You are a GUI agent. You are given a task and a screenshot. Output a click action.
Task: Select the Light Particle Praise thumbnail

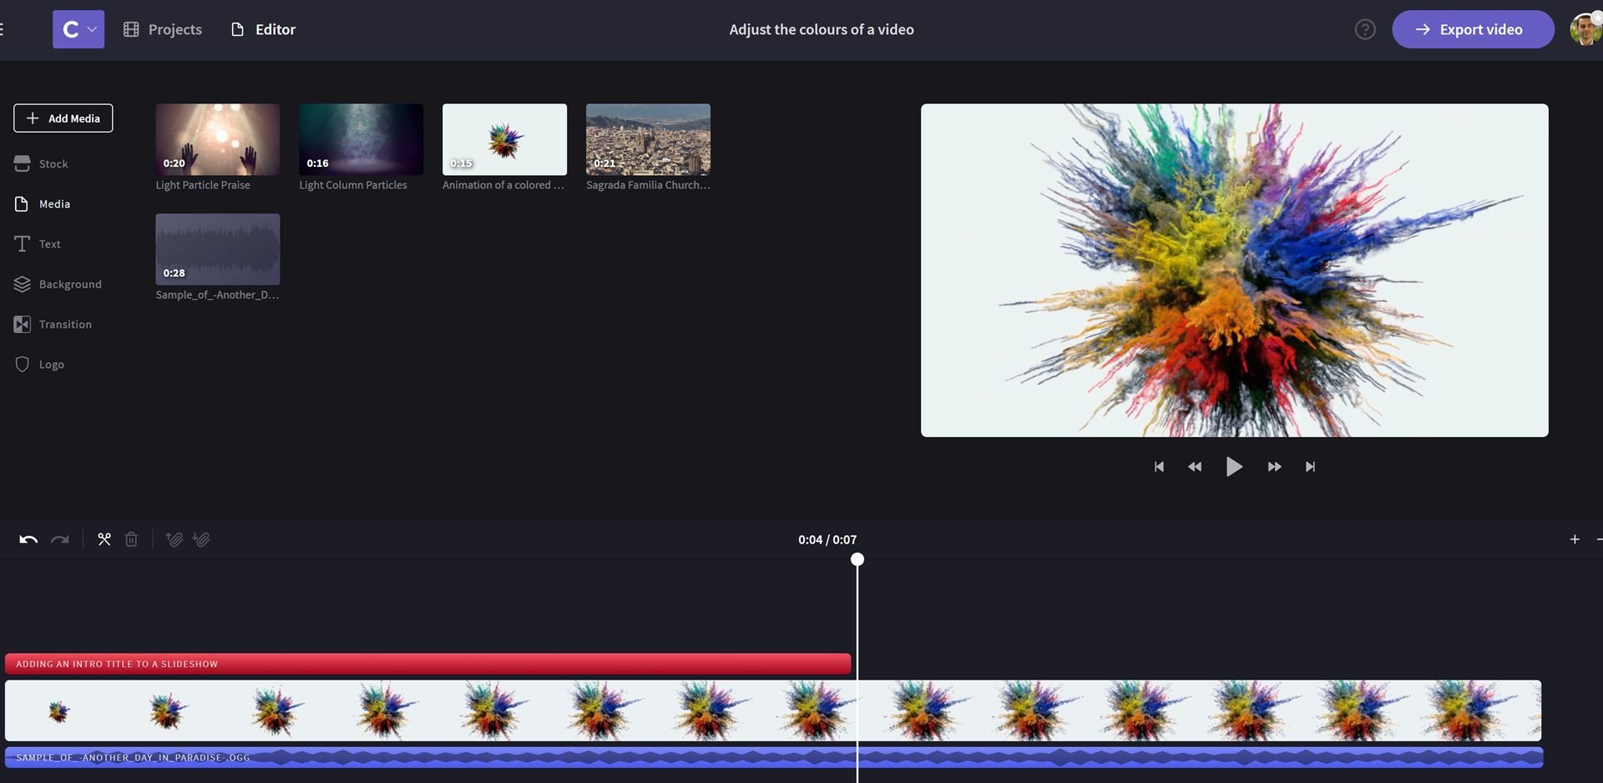217,139
